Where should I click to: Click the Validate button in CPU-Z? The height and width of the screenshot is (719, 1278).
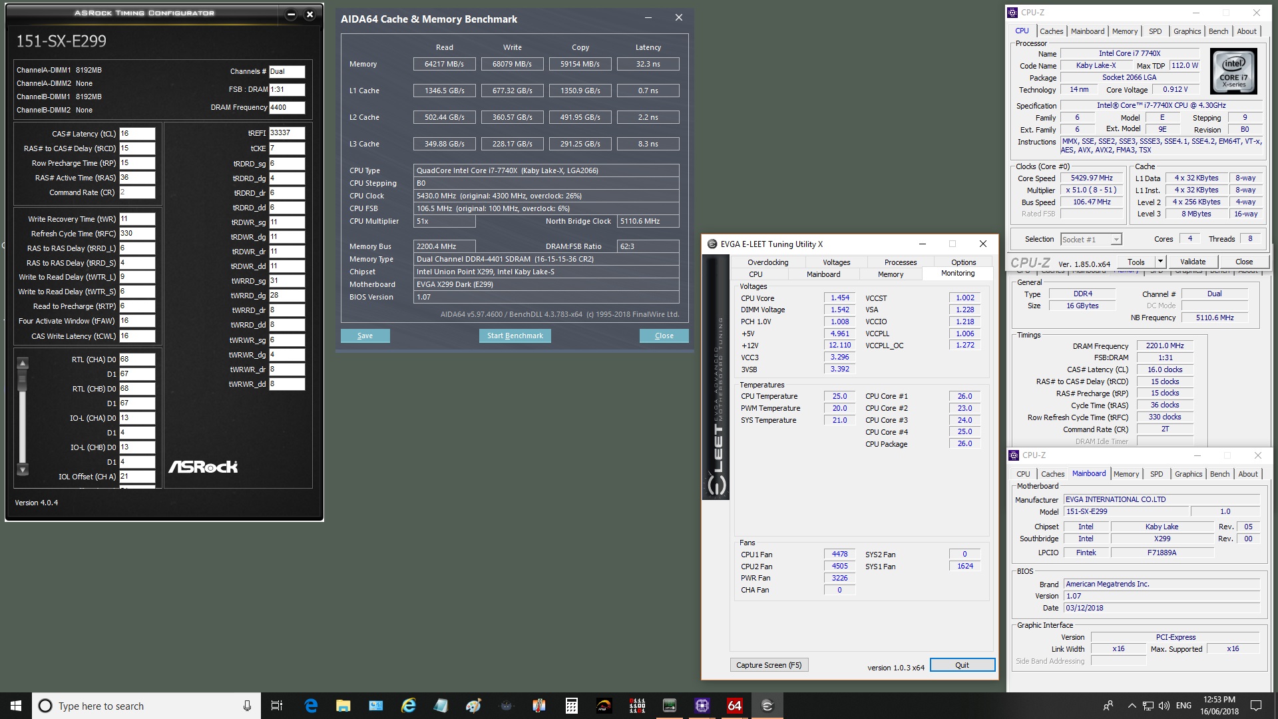coord(1193,262)
